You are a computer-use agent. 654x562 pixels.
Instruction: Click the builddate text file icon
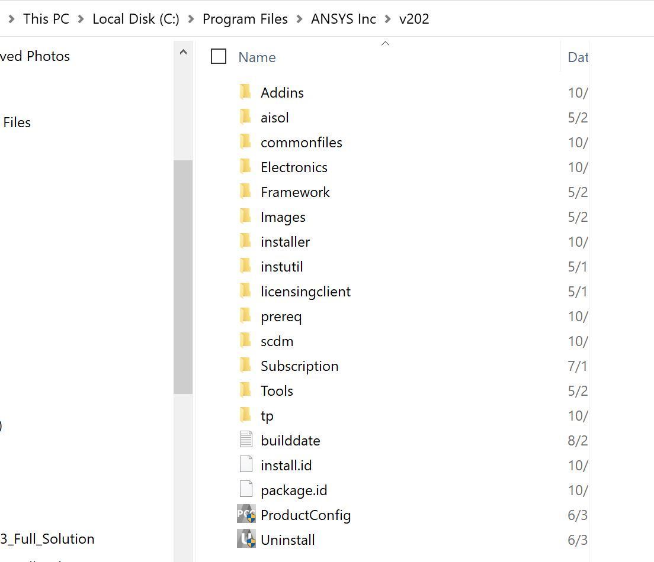click(x=246, y=440)
